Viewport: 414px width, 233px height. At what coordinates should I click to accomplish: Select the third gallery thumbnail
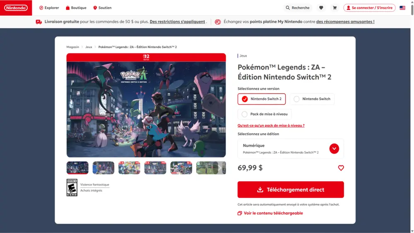(x=129, y=168)
